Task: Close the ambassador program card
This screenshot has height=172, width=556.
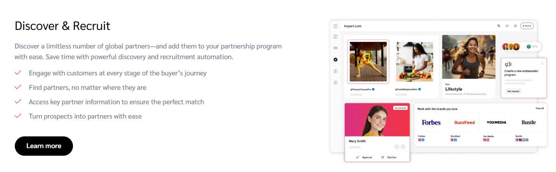Action: tap(542, 63)
